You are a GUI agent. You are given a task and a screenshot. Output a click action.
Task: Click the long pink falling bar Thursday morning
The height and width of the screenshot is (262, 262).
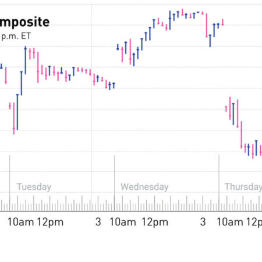(x=242, y=135)
